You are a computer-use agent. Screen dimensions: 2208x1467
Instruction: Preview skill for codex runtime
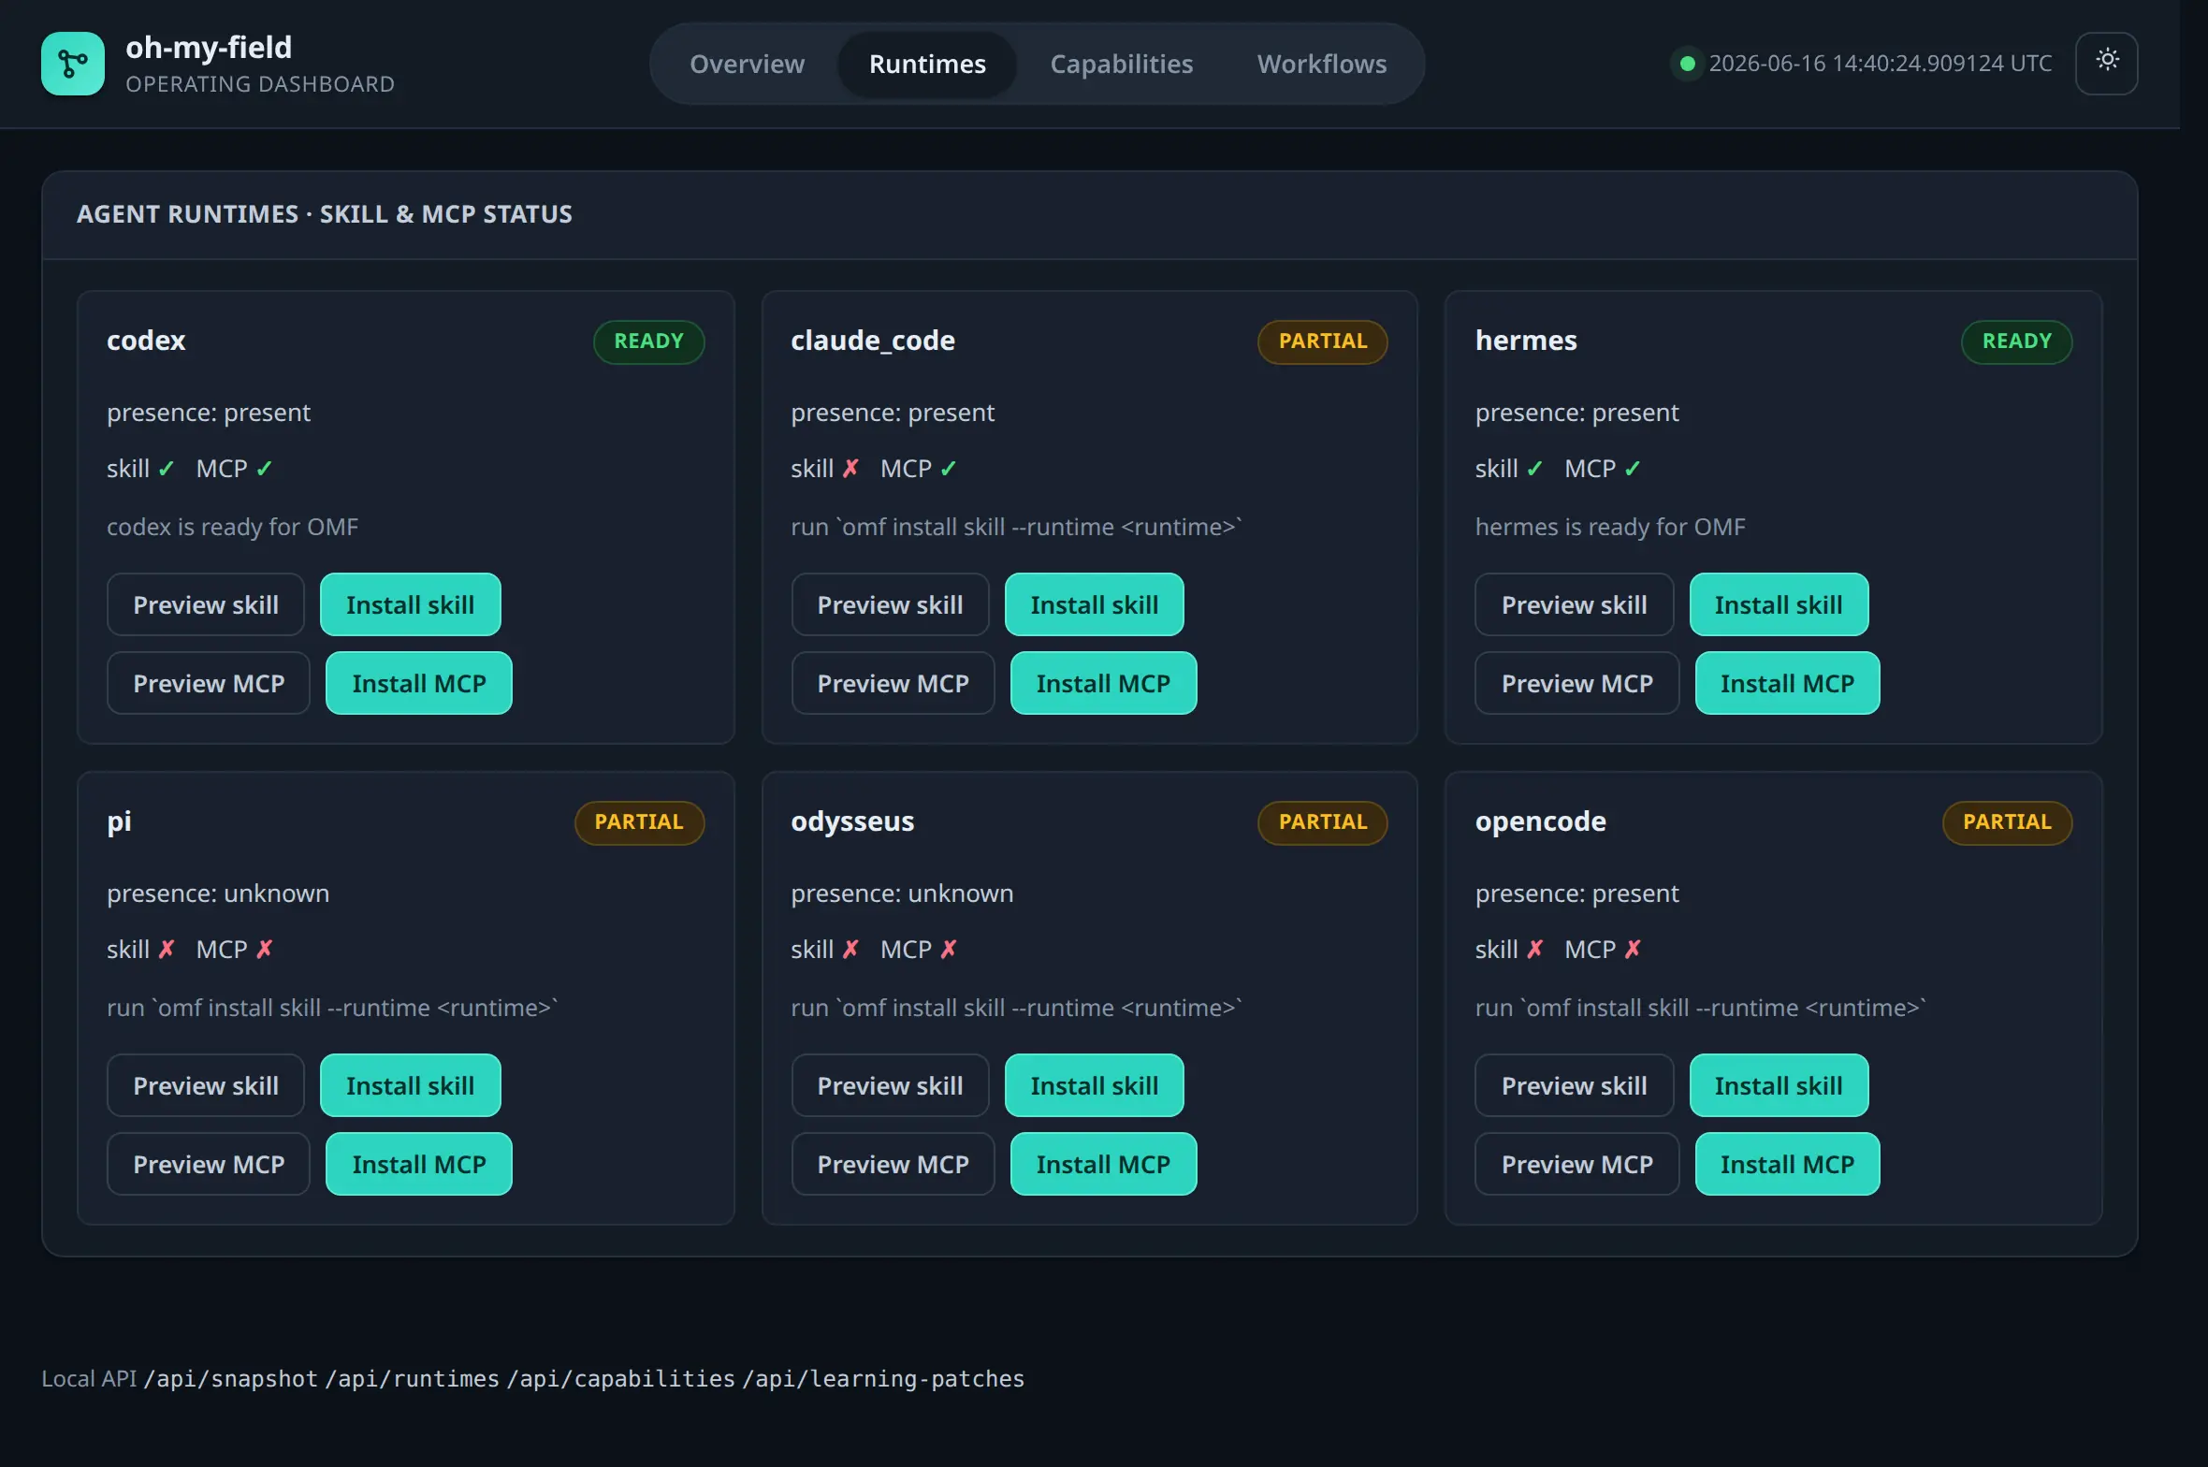(206, 604)
